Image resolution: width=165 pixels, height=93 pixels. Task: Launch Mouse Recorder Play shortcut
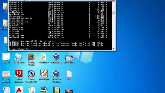pos(31,76)
